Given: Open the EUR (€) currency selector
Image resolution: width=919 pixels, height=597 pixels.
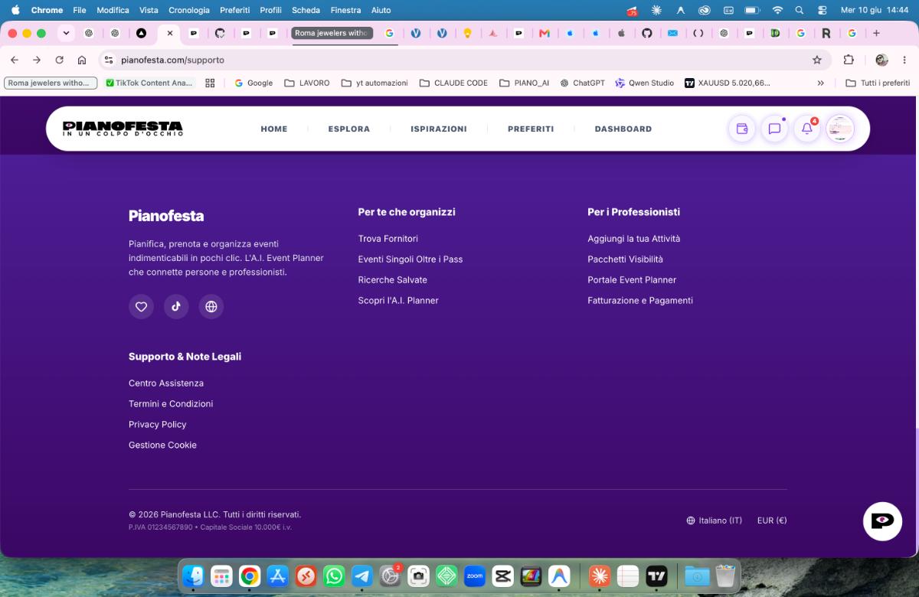Looking at the screenshot, I should pos(772,520).
